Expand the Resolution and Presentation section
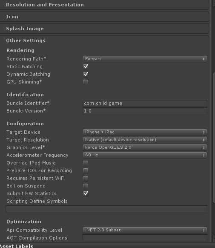The image size is (215, 248). pyautogui.click(x=104, y=5)
